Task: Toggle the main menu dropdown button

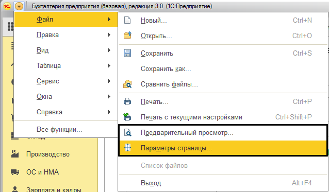Action: pyautogui.click(x=19, y=7)
